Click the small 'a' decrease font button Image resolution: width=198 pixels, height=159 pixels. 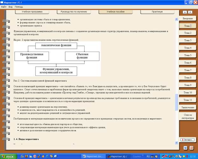[x=185, y=12]
